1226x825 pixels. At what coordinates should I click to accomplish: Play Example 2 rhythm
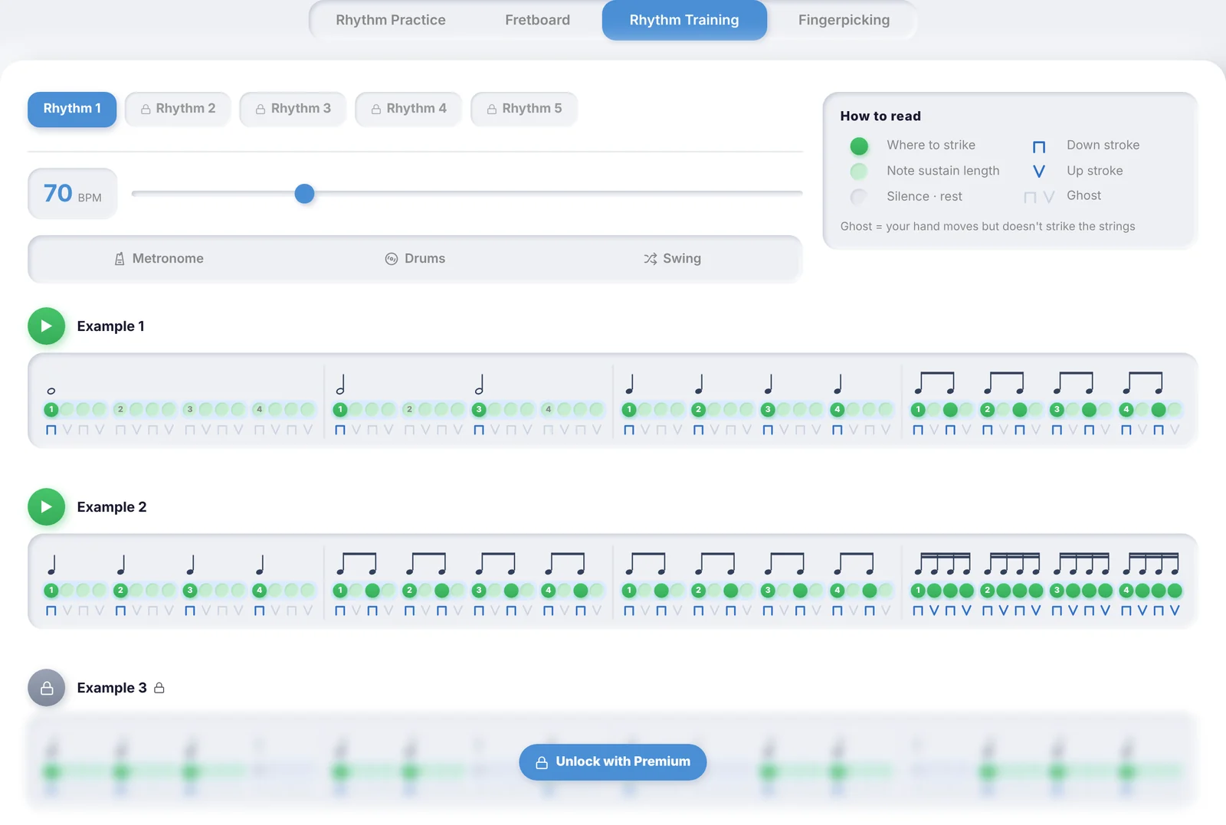coord(47,507)
